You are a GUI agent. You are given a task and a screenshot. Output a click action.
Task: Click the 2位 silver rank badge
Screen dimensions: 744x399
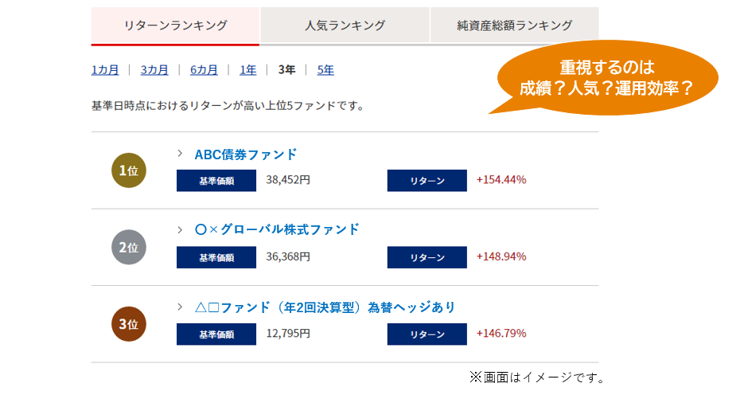point(129,247)
